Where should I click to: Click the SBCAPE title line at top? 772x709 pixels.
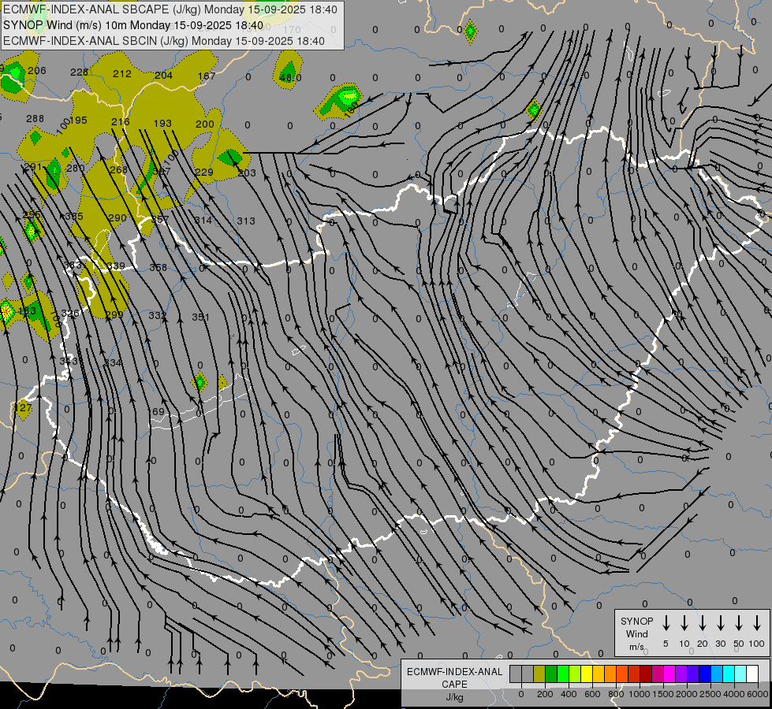(x=170, y=9)
